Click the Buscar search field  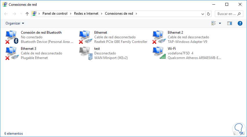[229, 14]
